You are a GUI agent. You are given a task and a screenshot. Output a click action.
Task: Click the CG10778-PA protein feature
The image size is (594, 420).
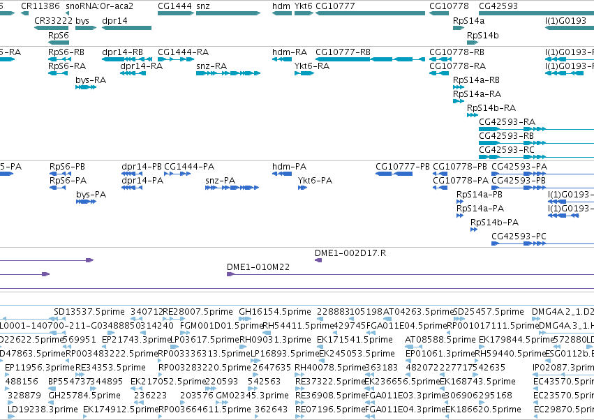[x=440, y=188]
